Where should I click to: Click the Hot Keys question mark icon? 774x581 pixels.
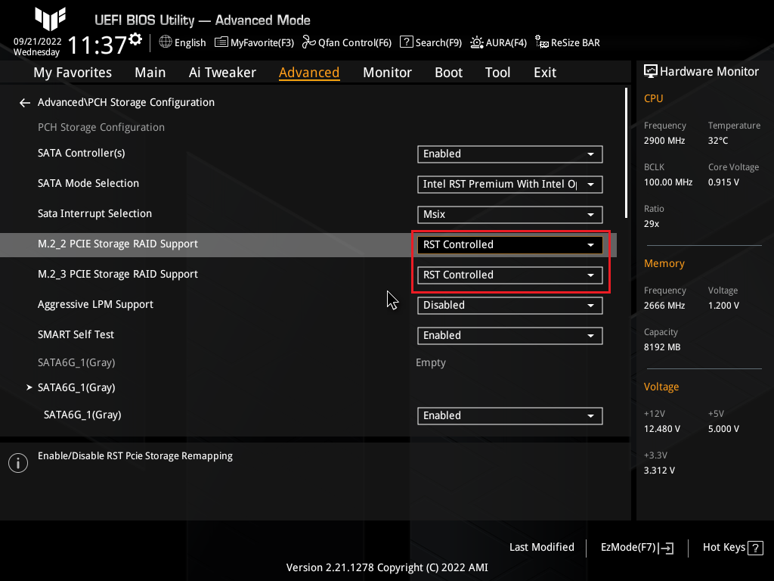point(755,548)
